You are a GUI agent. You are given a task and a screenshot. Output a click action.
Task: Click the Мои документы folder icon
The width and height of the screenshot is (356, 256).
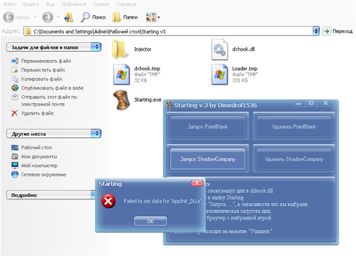(15, 156)
